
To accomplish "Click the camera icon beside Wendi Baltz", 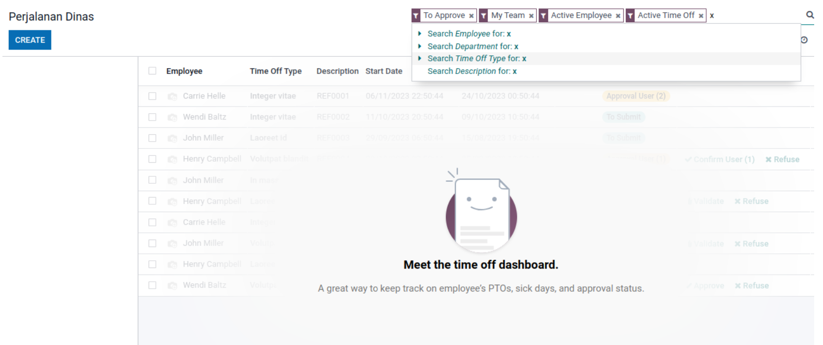I will point(172,118).
